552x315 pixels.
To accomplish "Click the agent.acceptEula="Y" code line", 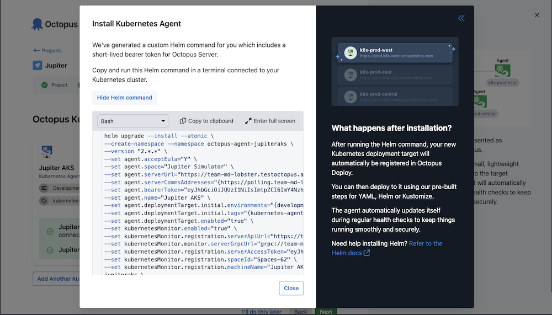I will coord(151,159).
